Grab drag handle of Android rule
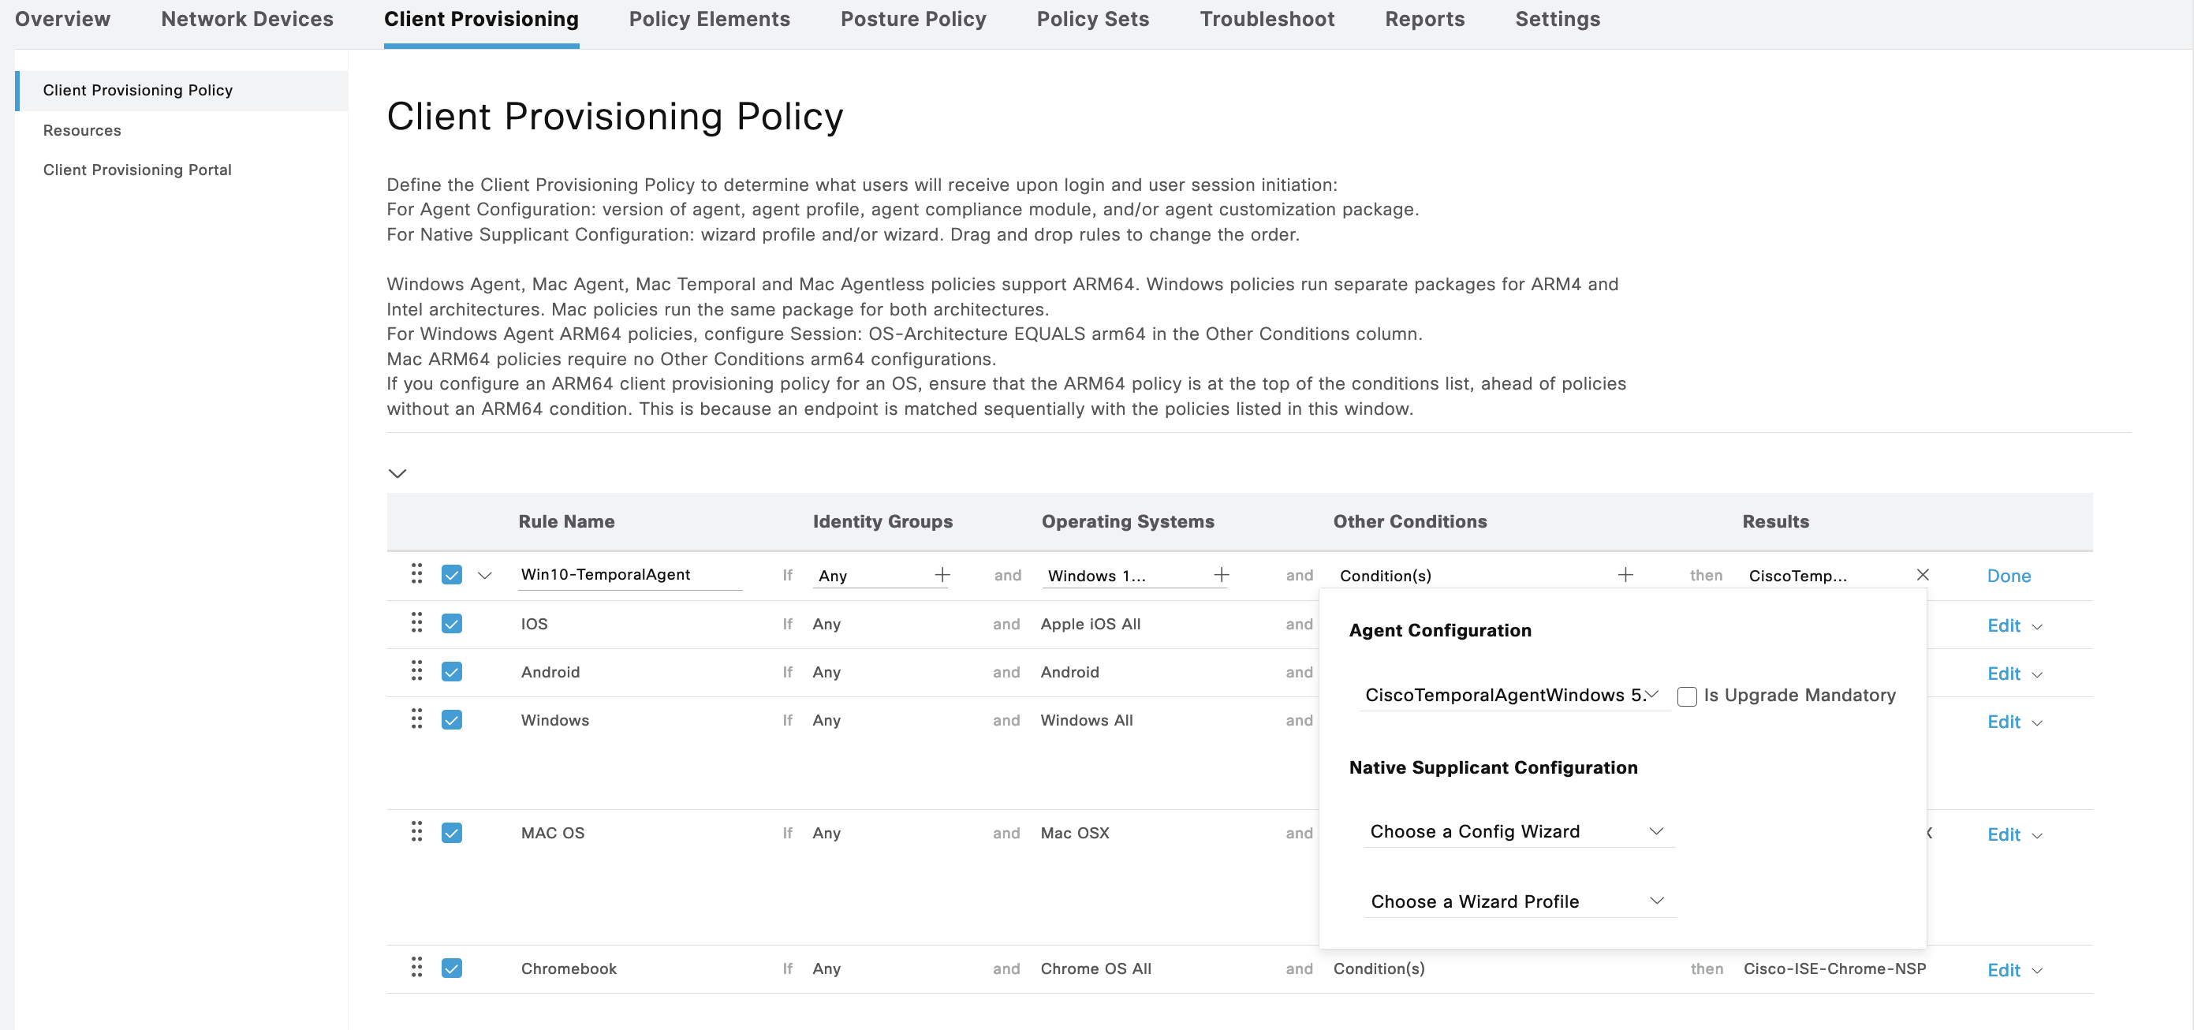 [x=416, y=671]
